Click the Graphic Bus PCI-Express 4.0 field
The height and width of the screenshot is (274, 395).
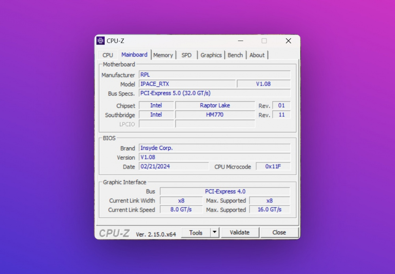click(x=225, y=192)
